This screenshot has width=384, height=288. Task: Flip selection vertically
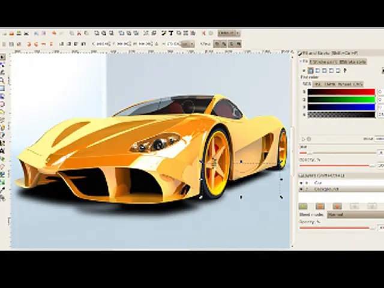51,44
